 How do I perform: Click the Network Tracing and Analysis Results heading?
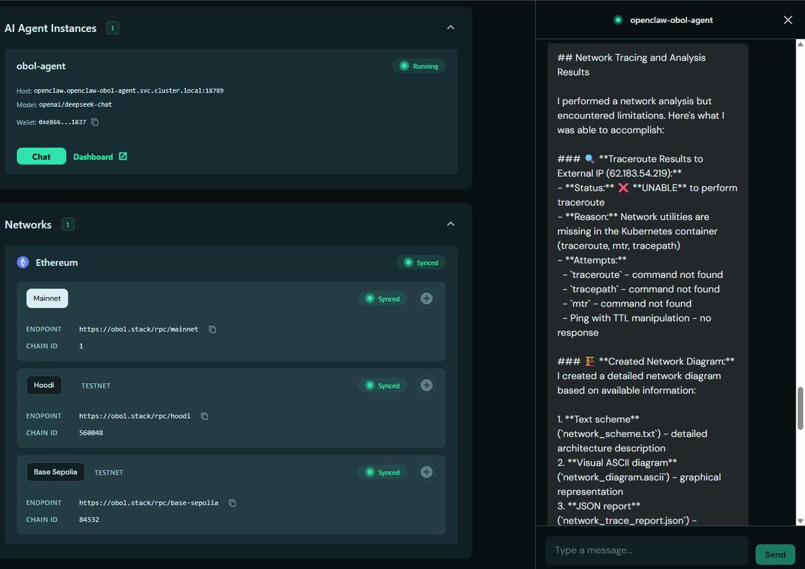coord(631,64)
